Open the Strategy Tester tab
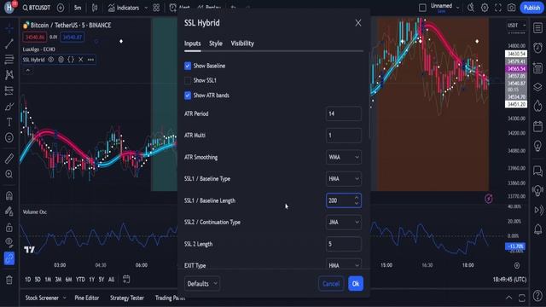 pos(127,298)
